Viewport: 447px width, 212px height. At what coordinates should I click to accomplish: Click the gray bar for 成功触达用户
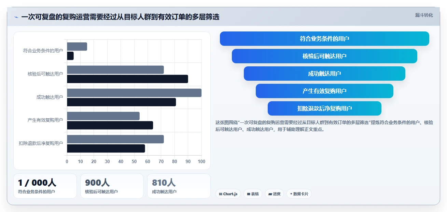pos(134,93)
